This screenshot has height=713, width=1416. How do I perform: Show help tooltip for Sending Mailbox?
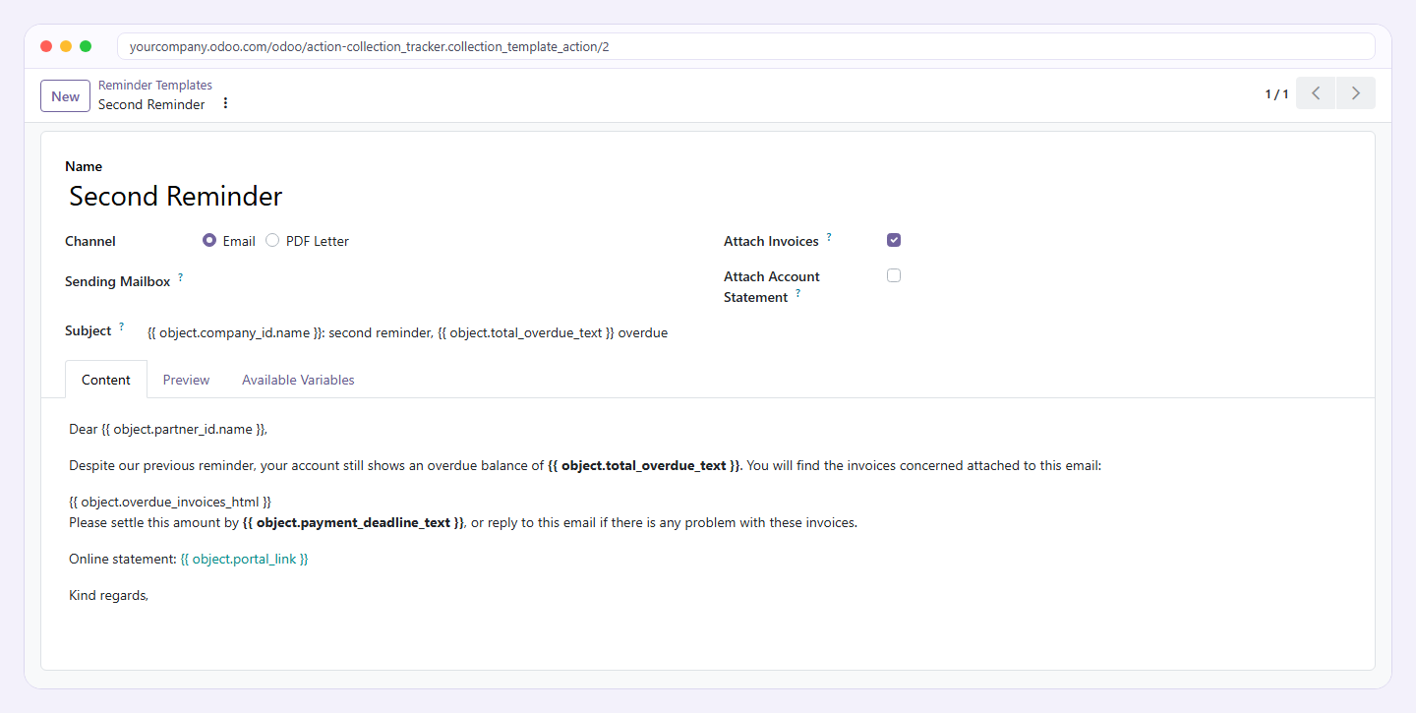coord(180,277)
